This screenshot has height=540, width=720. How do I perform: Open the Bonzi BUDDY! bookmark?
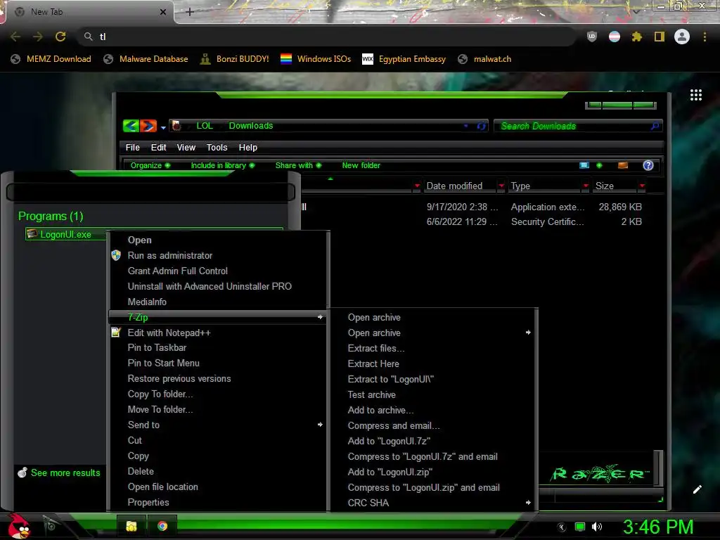click(235, 59)
